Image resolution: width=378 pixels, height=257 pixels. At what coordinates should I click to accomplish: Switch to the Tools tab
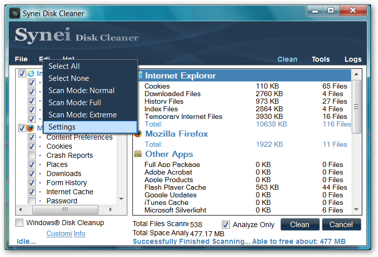(320, 59)
